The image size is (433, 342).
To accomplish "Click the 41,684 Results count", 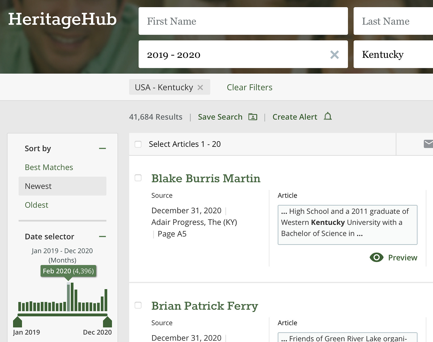I will click(156, 117).
